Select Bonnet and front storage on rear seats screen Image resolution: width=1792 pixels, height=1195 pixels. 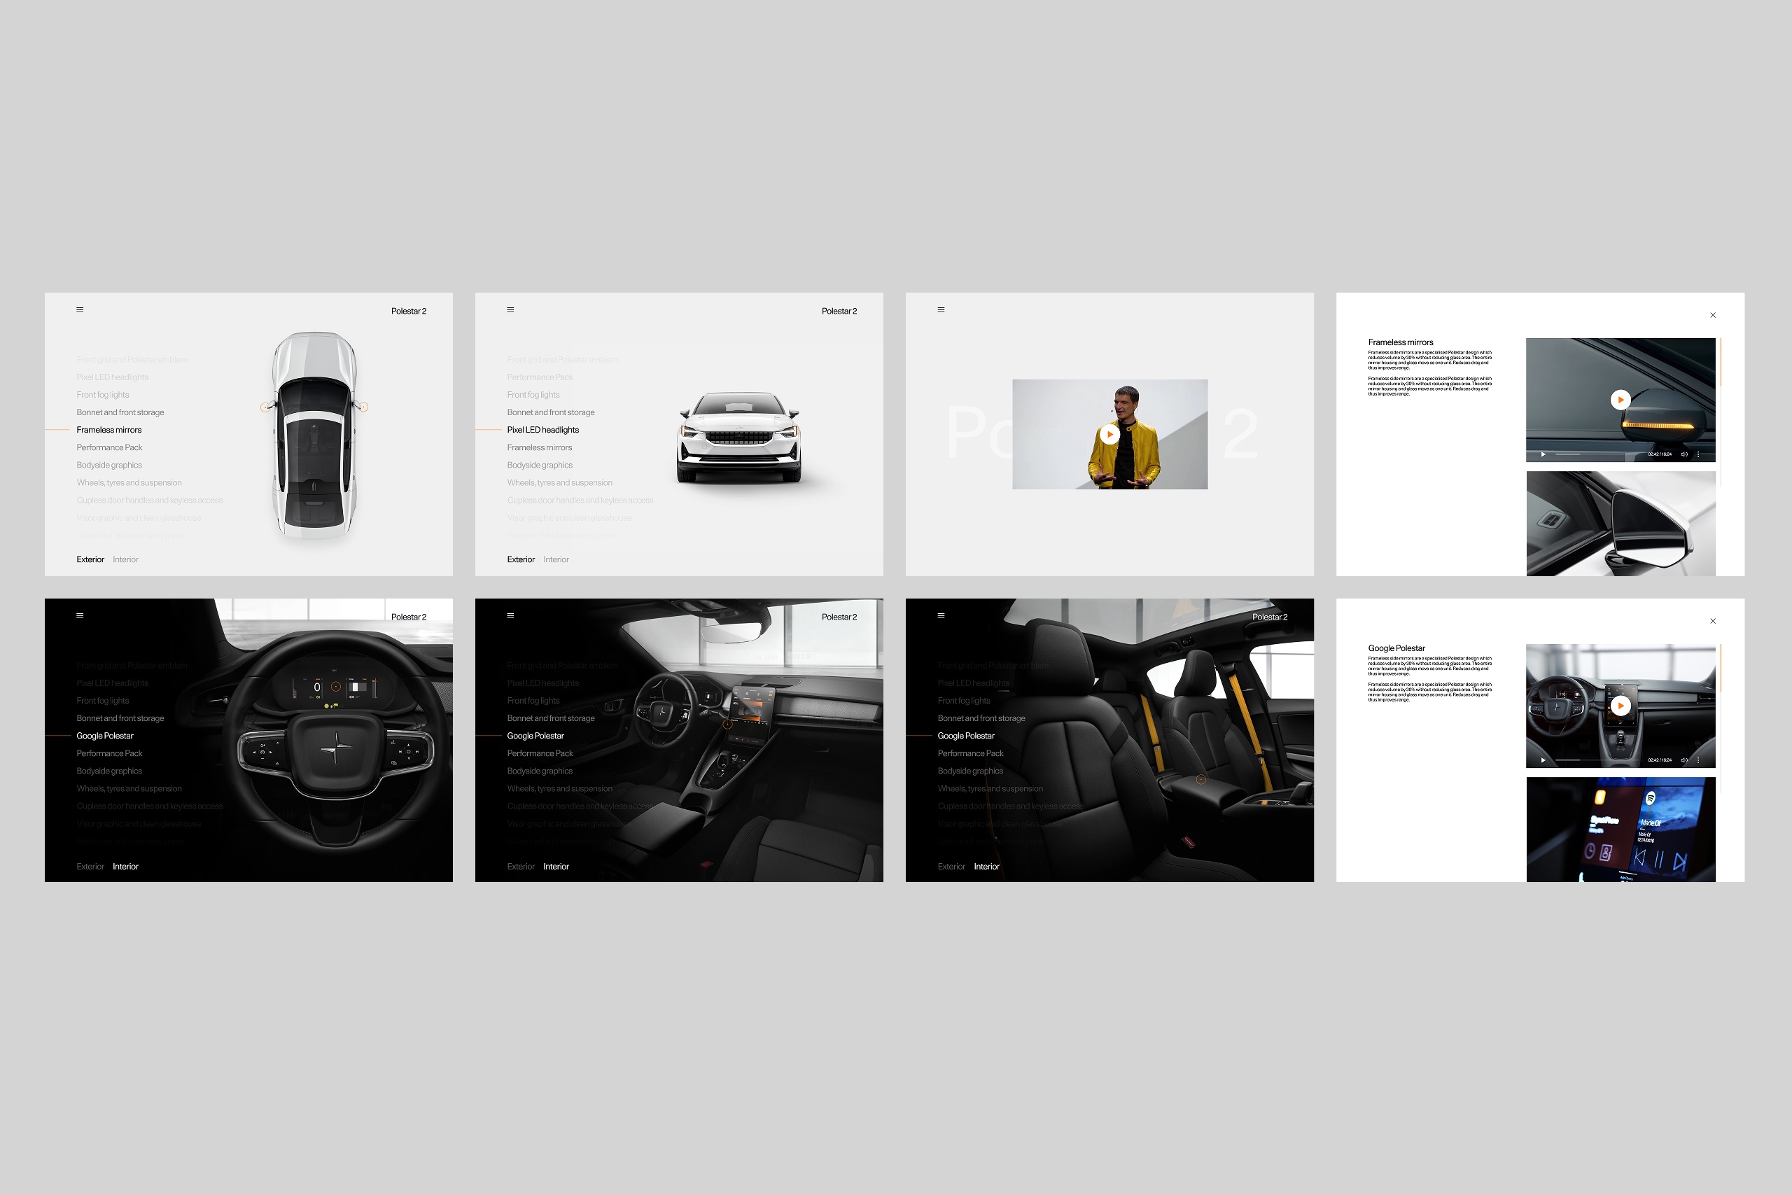pos(981,718)
